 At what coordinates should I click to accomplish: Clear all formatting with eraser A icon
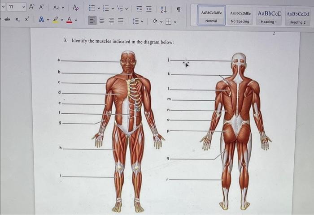point(75,8)
